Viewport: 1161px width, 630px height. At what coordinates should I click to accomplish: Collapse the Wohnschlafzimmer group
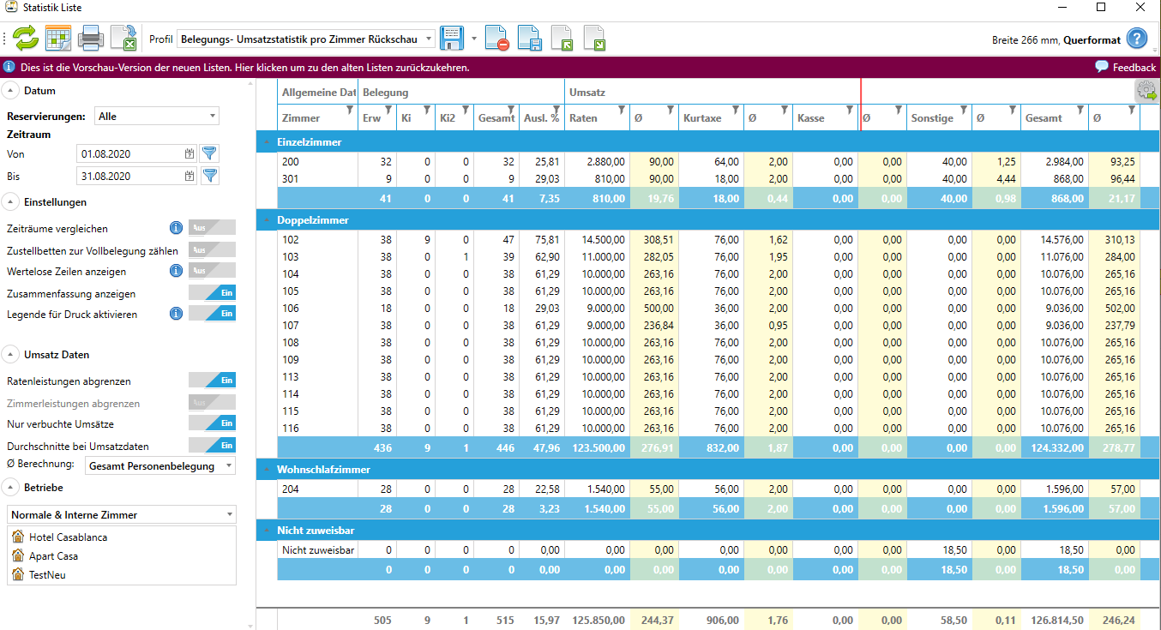point(266,470)
